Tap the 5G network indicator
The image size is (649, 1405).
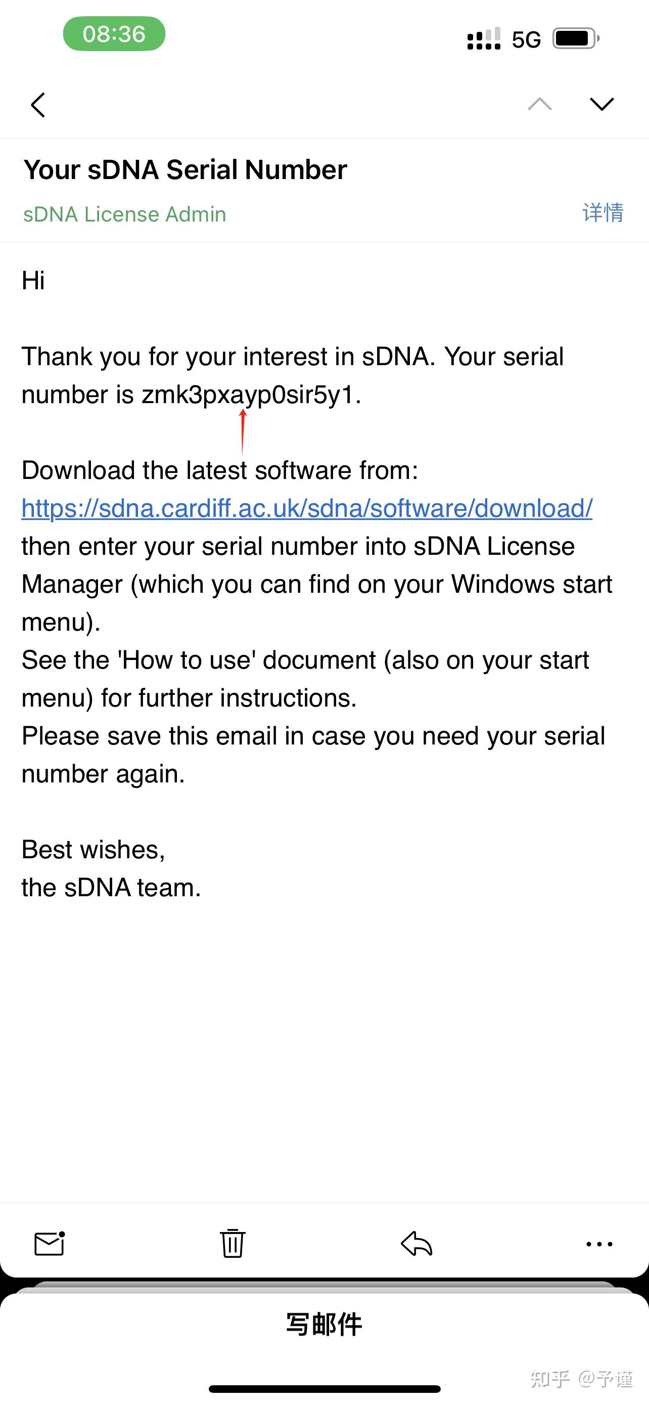(x=526, y=39)
